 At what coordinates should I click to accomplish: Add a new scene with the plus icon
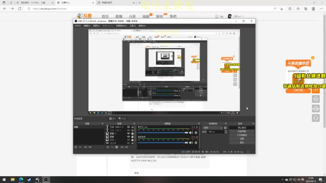[76, 147]
